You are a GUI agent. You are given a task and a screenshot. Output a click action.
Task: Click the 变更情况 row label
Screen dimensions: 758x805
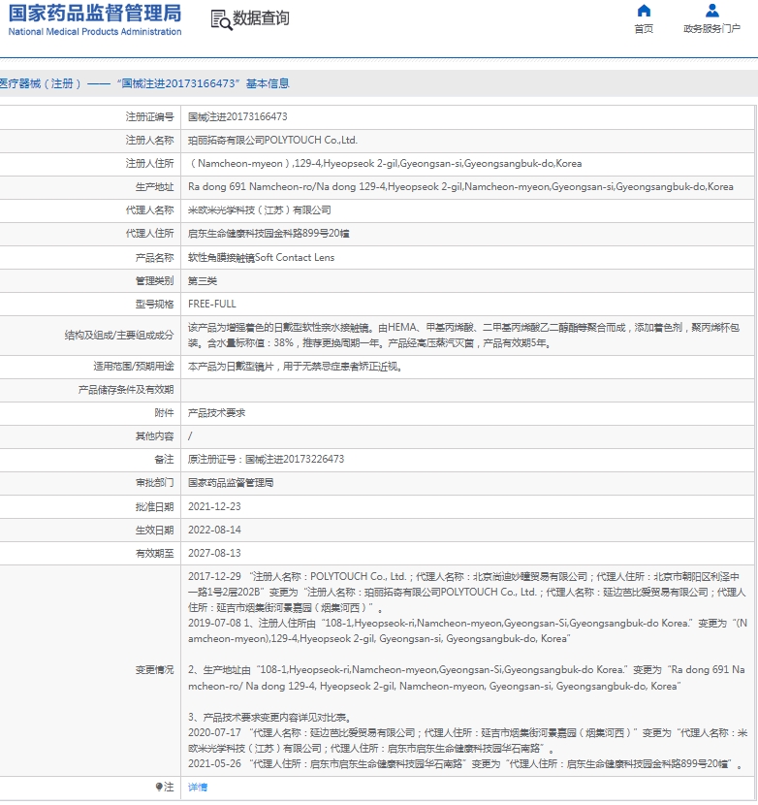(x=154, y=670)
